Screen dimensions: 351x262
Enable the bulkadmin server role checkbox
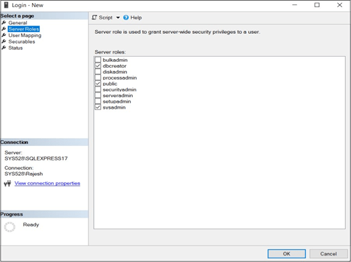pyautogui.click(x=98, y=60)
